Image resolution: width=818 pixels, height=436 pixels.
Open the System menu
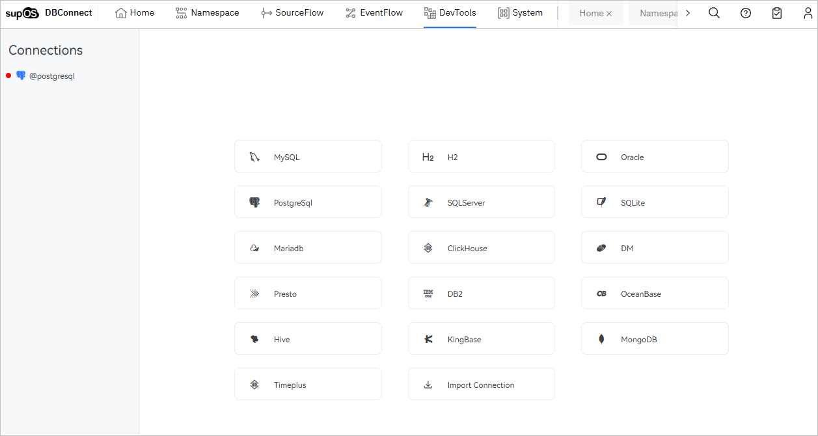(x=520, y=13)
